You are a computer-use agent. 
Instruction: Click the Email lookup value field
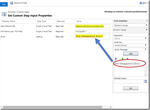click(x=92, y=37)
